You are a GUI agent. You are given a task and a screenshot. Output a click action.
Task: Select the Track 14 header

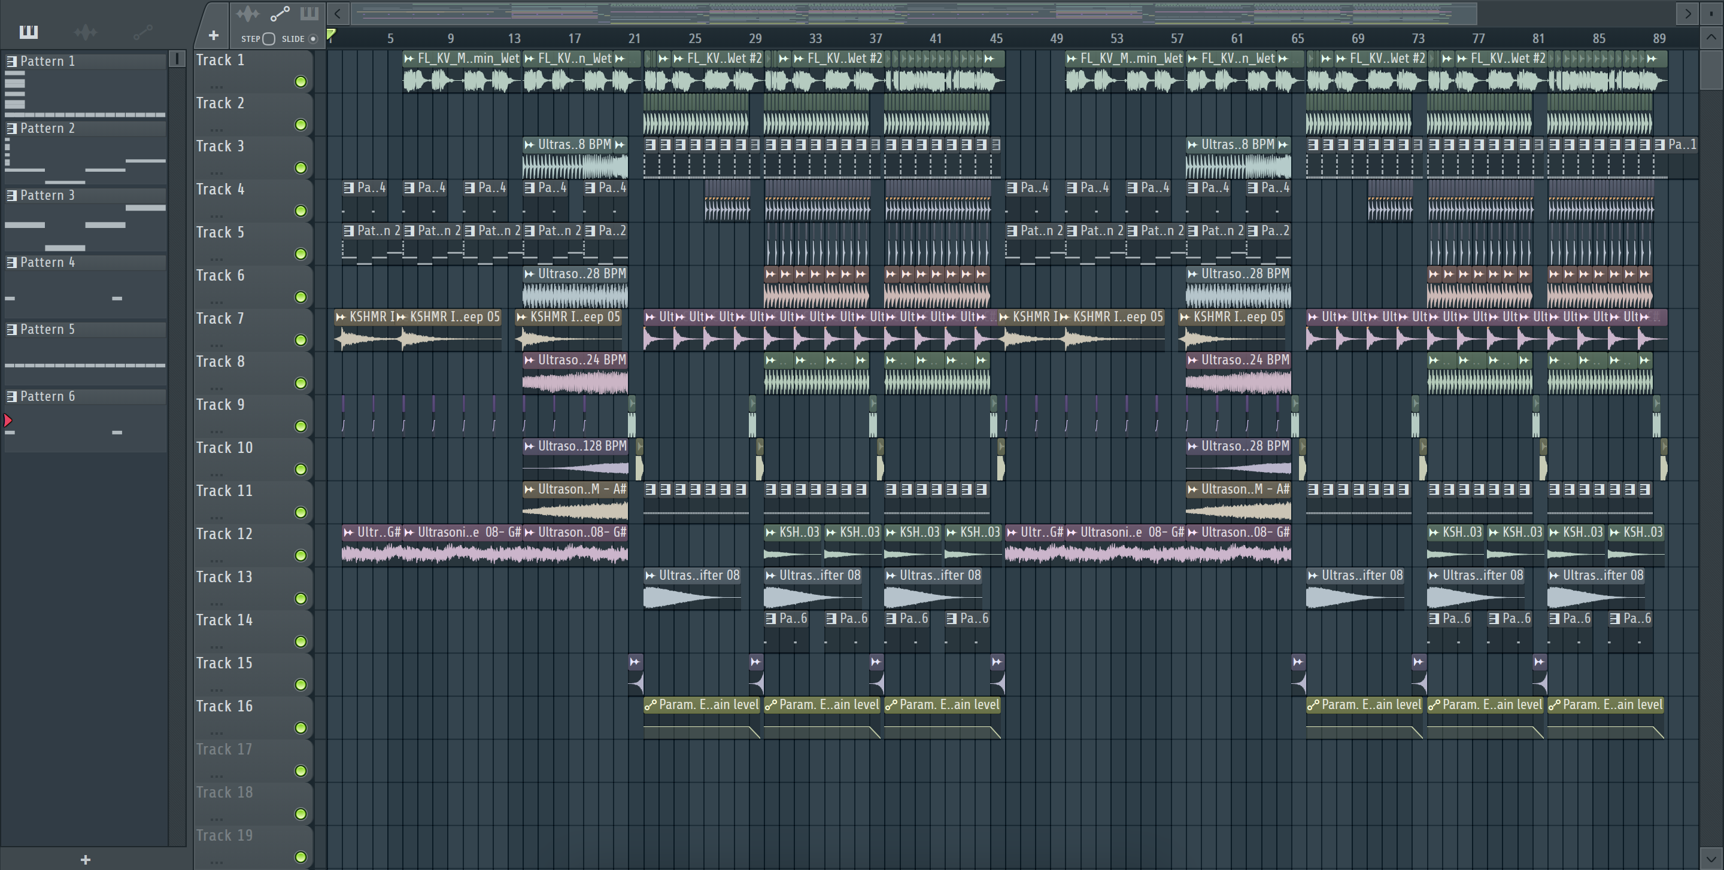[253, 631]
